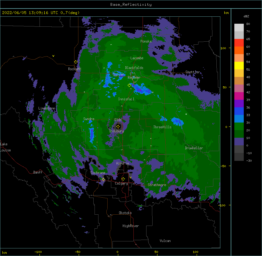This screenshot has height=256, width=262.
Task: Click the Cochrane city label
Action: pyautogui.click(x=98, y=173)
